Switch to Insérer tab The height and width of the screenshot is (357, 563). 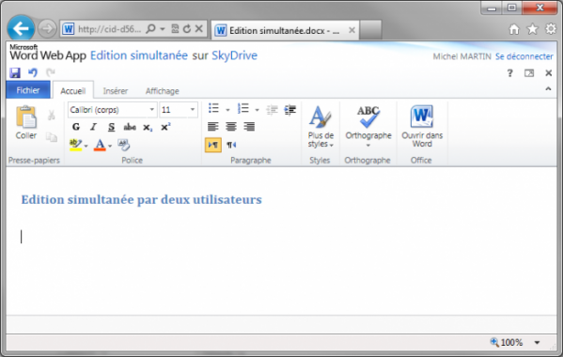point(116,91)
